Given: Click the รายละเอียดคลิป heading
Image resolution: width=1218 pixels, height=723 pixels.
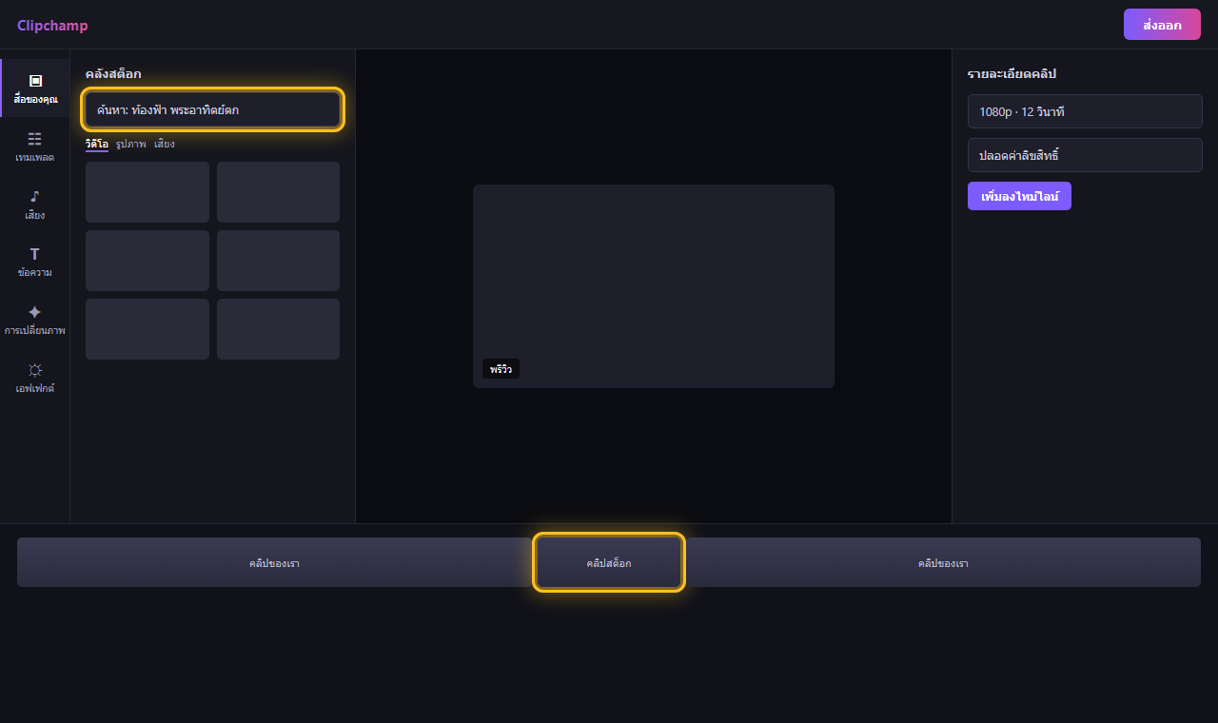Looking at the screenshot, I should (1012, 73).
